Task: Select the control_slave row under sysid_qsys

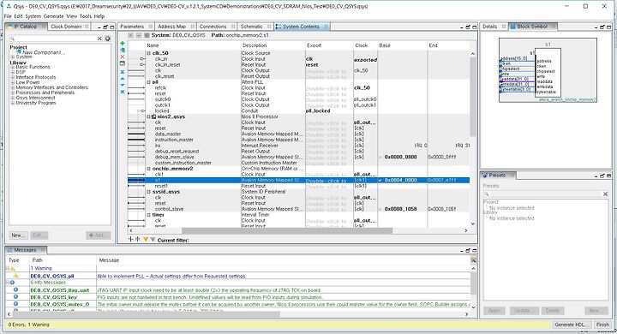Action: 299,209
